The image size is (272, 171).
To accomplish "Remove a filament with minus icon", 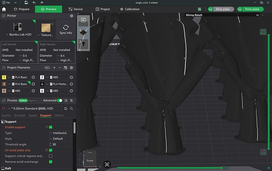I will click(60, 68).
